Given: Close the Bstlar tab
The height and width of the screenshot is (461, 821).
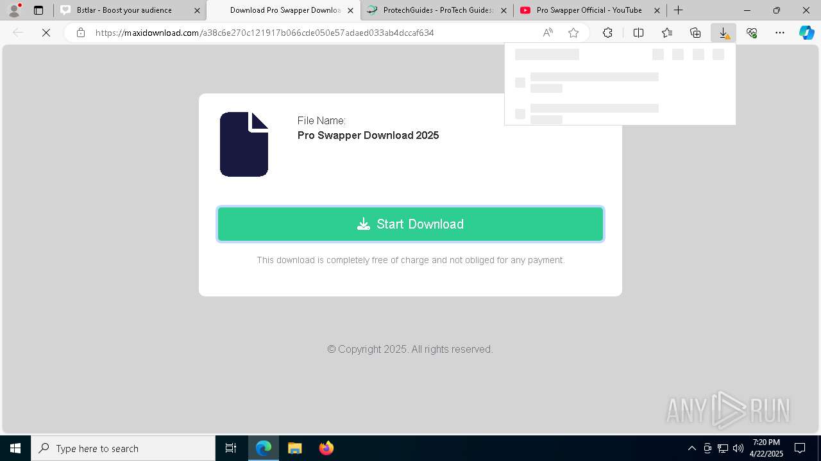Looking at the screenshot, I should [198, 10].
